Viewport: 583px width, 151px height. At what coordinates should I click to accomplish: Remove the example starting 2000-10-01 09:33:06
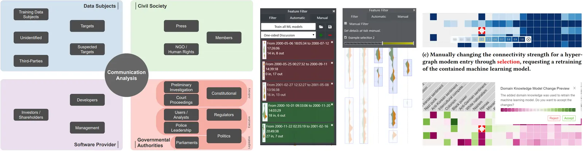click(x=332, y=105)
